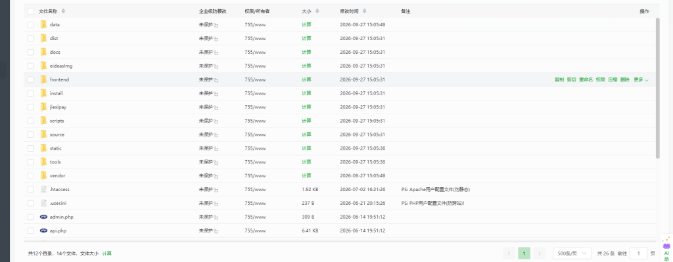Click the .user.ini file icon
The image size is (673, 262).
(43, 203)
